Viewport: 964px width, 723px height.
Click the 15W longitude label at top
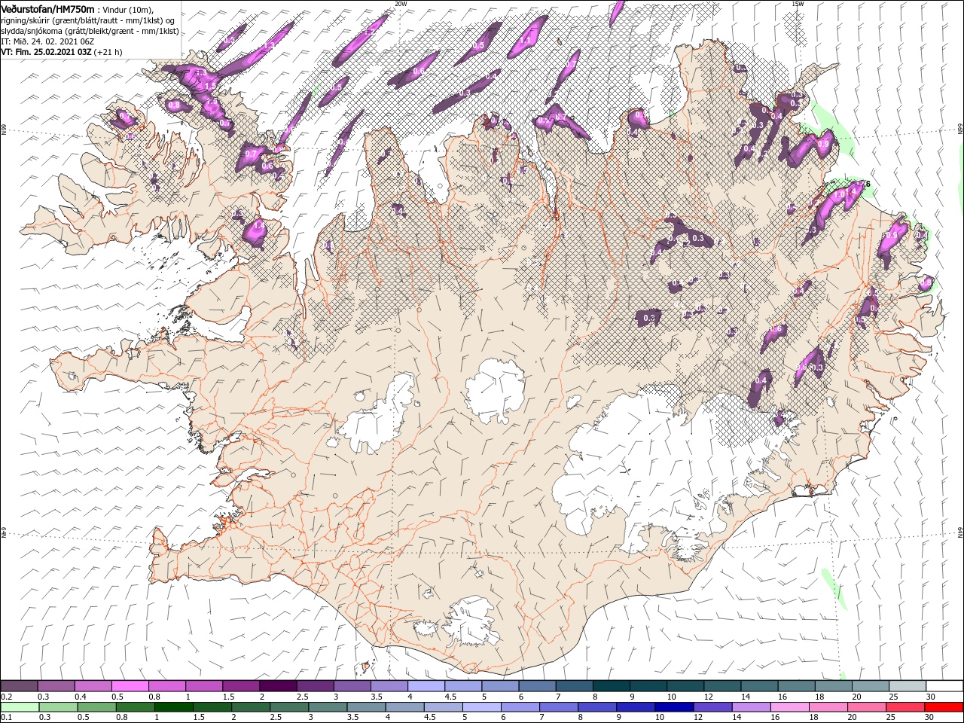797,4
